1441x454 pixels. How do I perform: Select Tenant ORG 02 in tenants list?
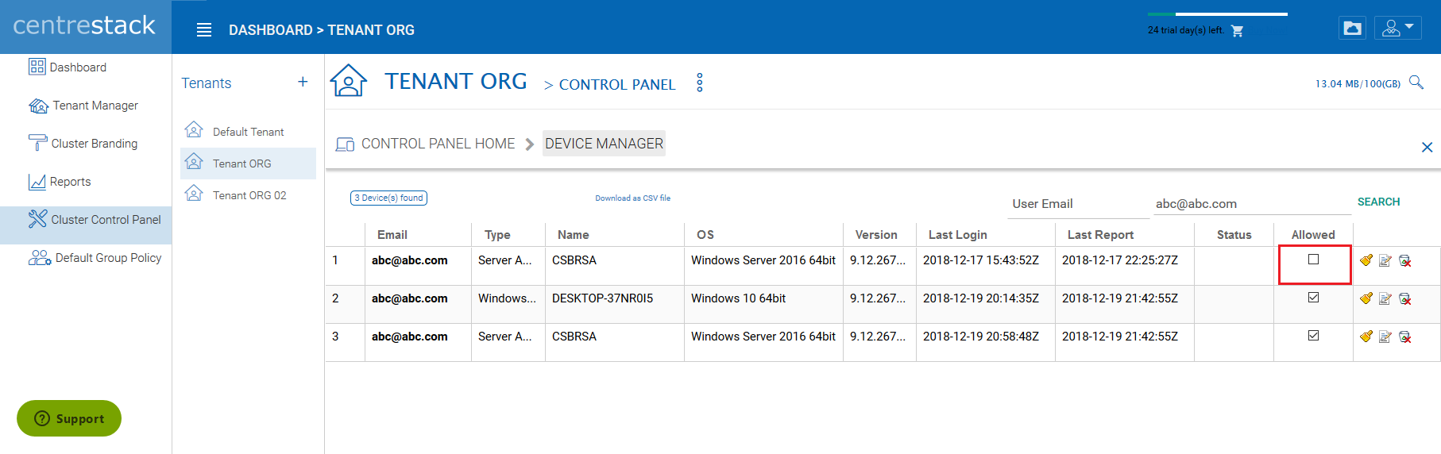point(248,195)
